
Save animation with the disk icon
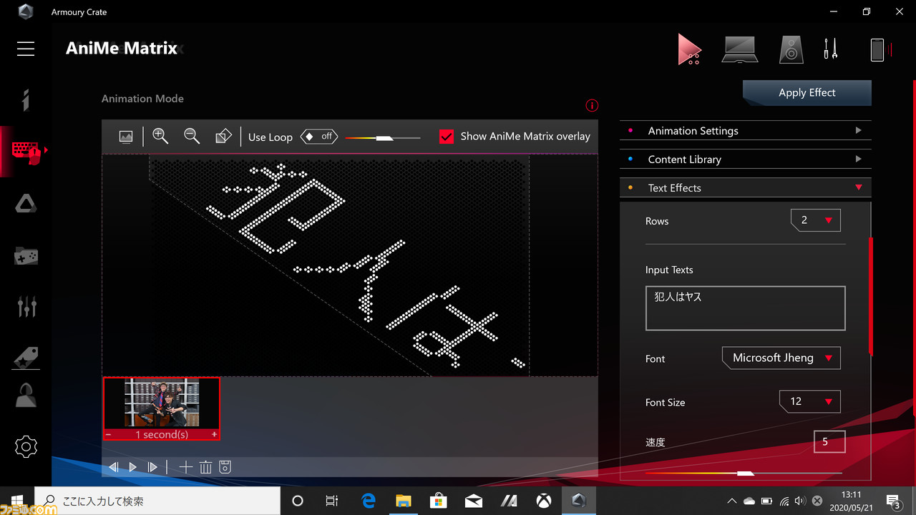point(225,467)
